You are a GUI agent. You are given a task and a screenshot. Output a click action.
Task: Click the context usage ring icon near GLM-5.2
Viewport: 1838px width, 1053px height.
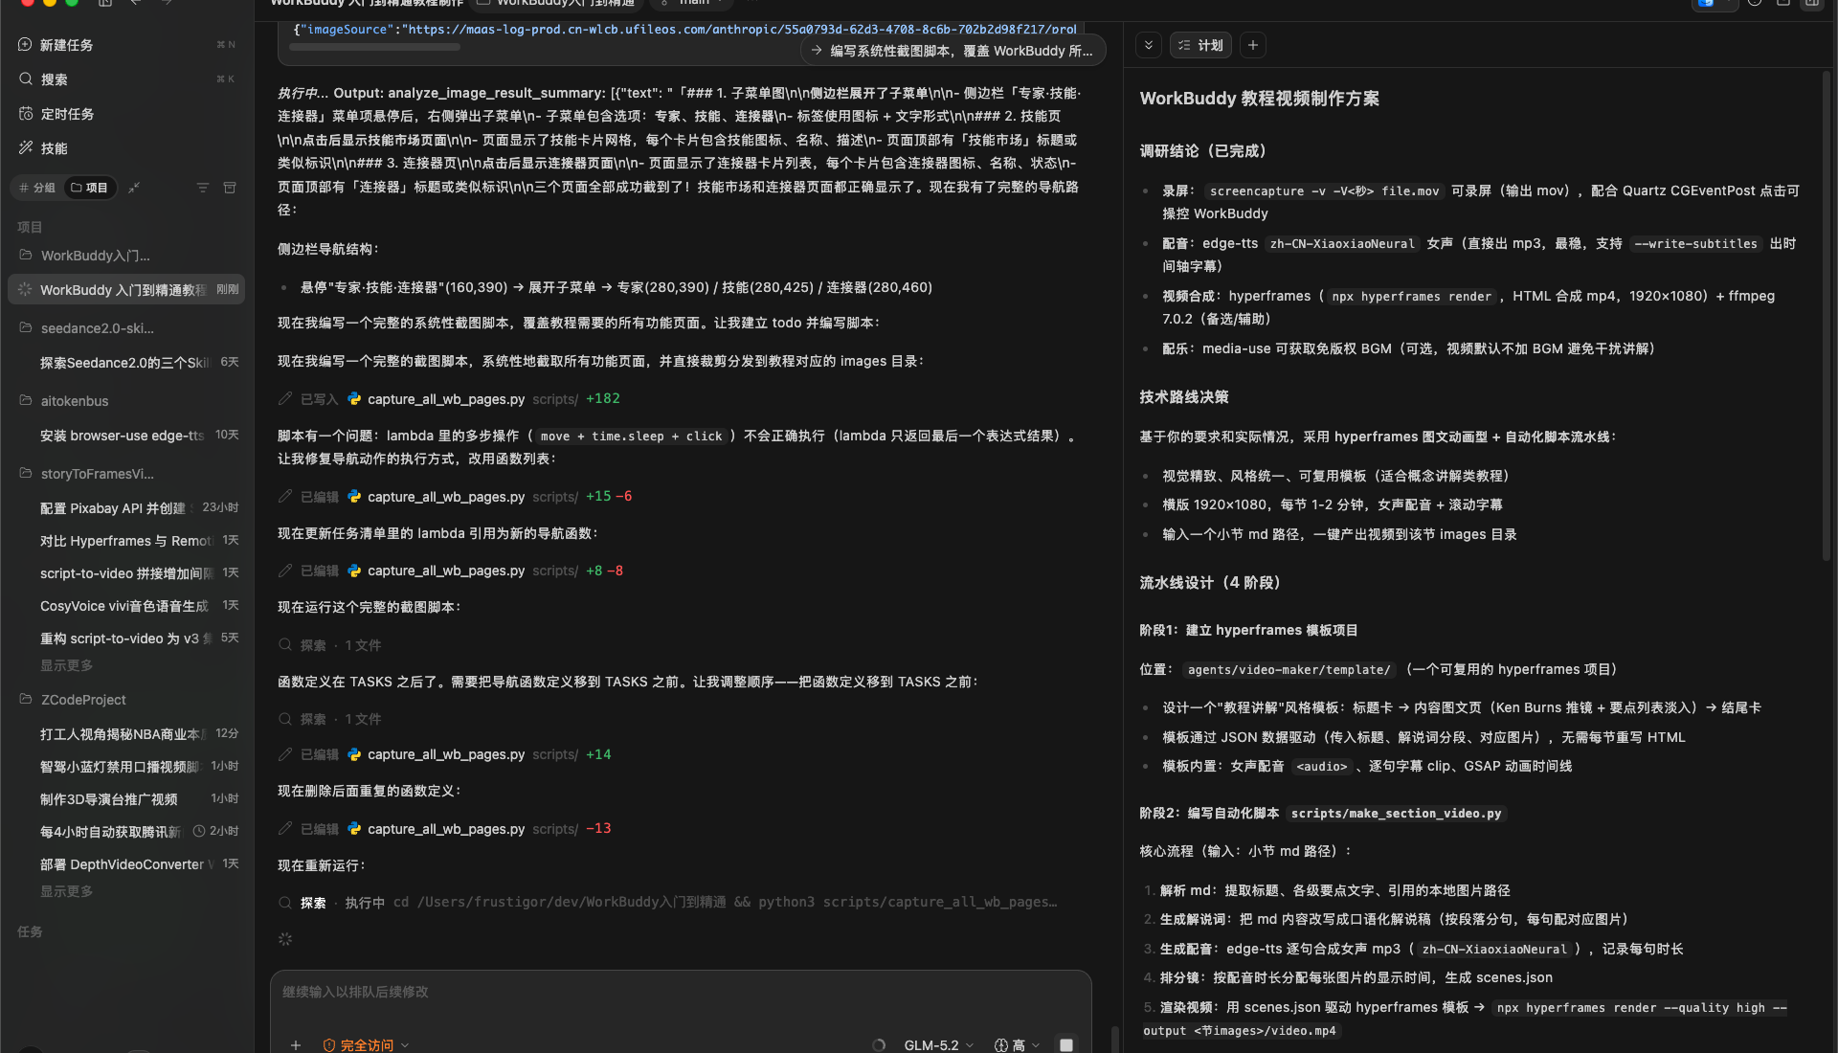(879, 1045)
